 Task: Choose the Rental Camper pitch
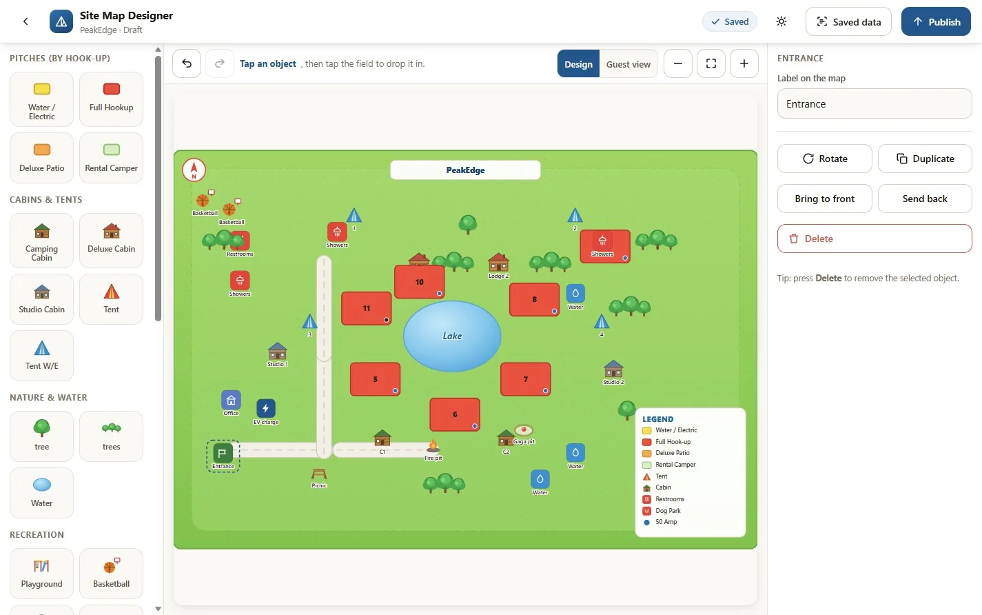(111, 158)
